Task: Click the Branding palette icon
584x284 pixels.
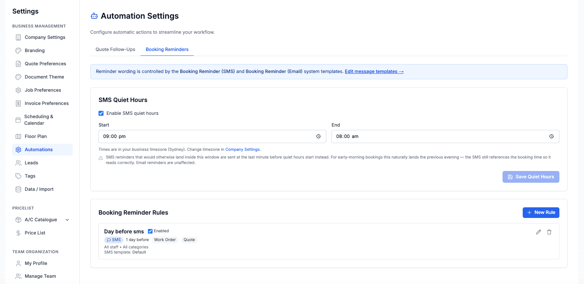Action: (x=18, y=51)
